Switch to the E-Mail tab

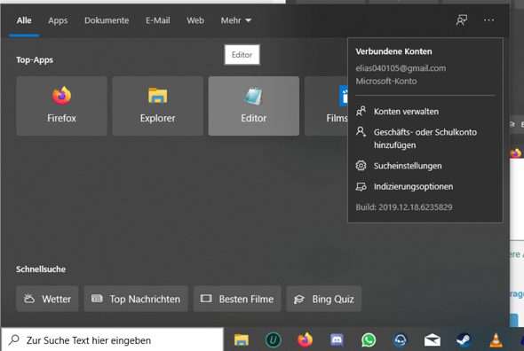[x=158, y=20]
